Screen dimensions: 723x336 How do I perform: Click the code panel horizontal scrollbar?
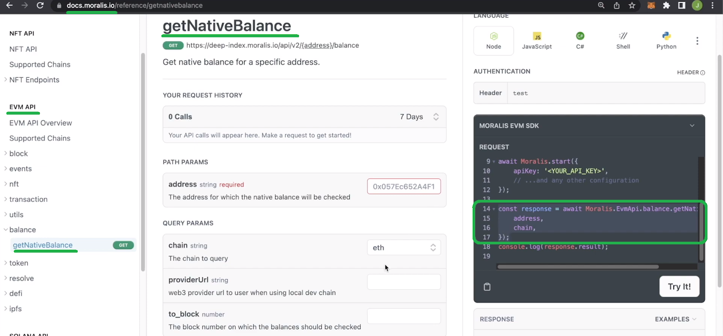(x=578, y=267)
